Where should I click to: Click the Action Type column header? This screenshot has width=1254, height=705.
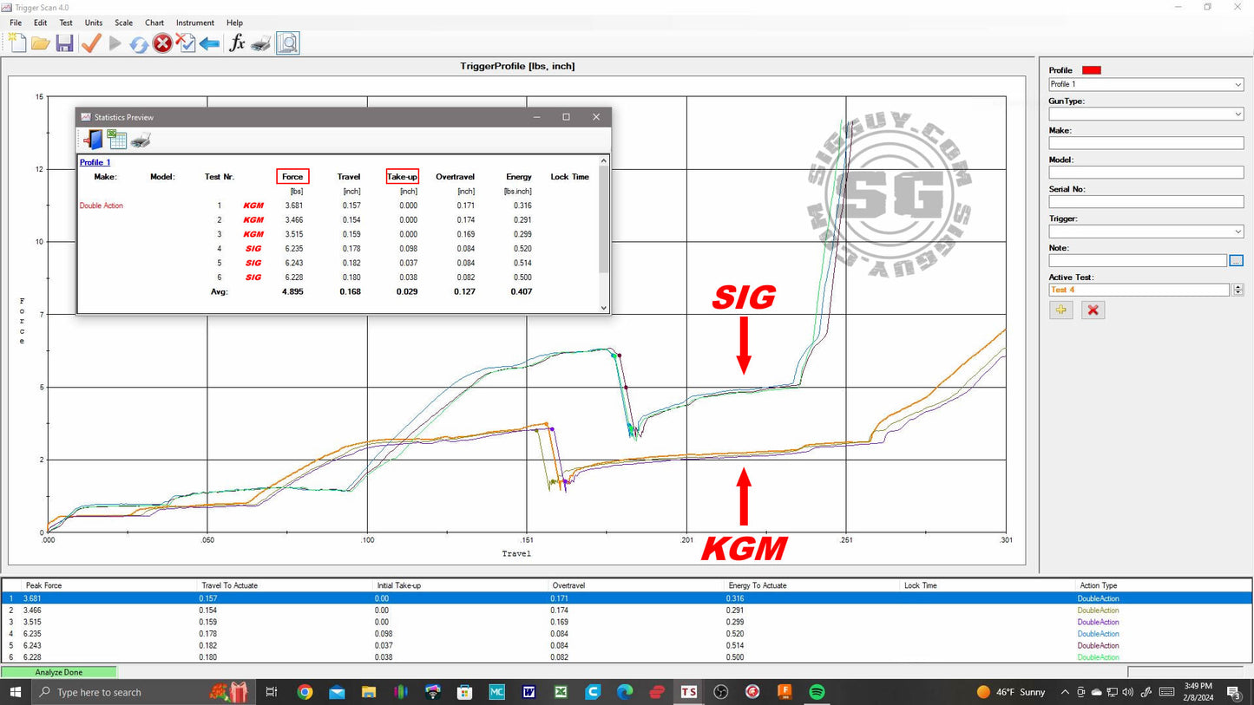(1163, 585)
